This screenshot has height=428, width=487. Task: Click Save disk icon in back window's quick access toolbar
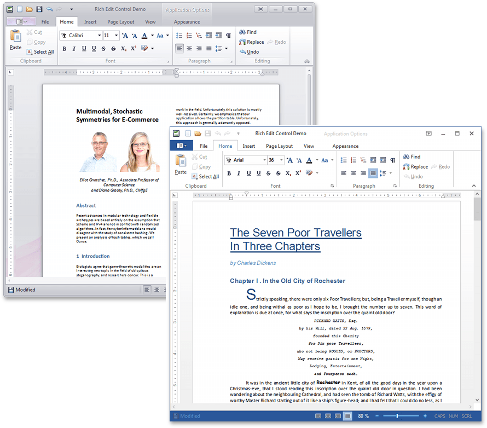(39, 9)
